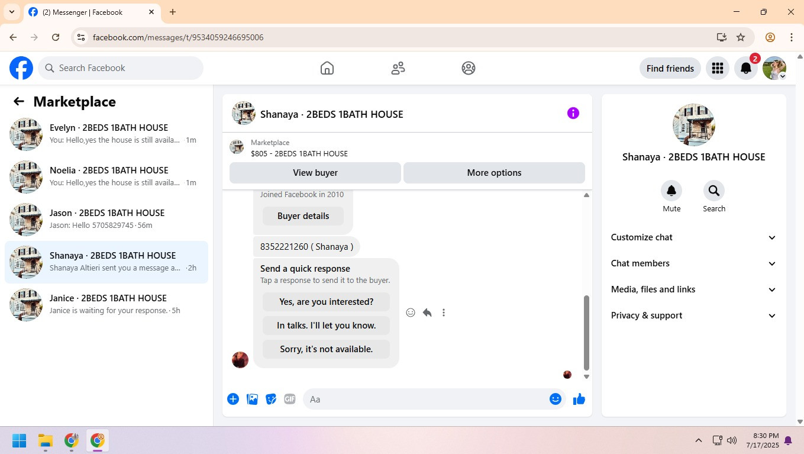804x454 pixels.
Task: Open Buyer details
Action: pos(303,216)
